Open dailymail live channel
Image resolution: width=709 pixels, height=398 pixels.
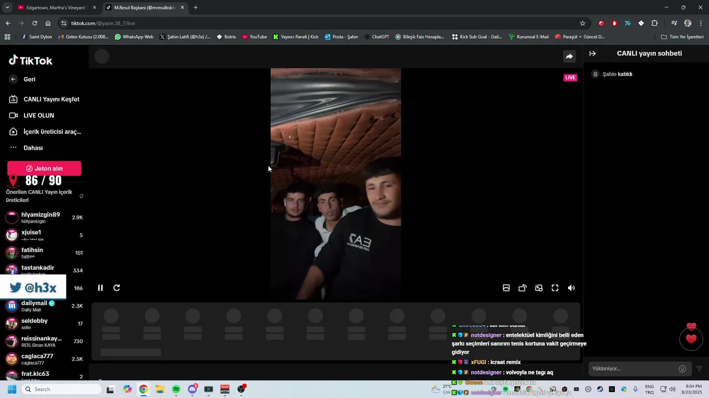44,306
